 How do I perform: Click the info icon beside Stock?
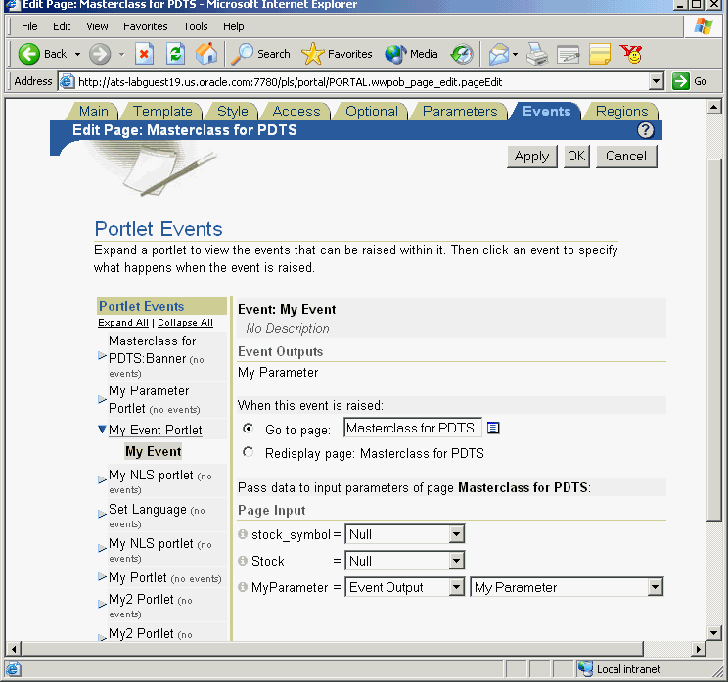pos(242,561)
